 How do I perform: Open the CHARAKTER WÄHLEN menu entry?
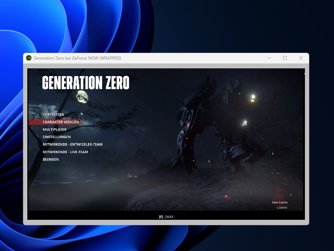click(61, 122)
